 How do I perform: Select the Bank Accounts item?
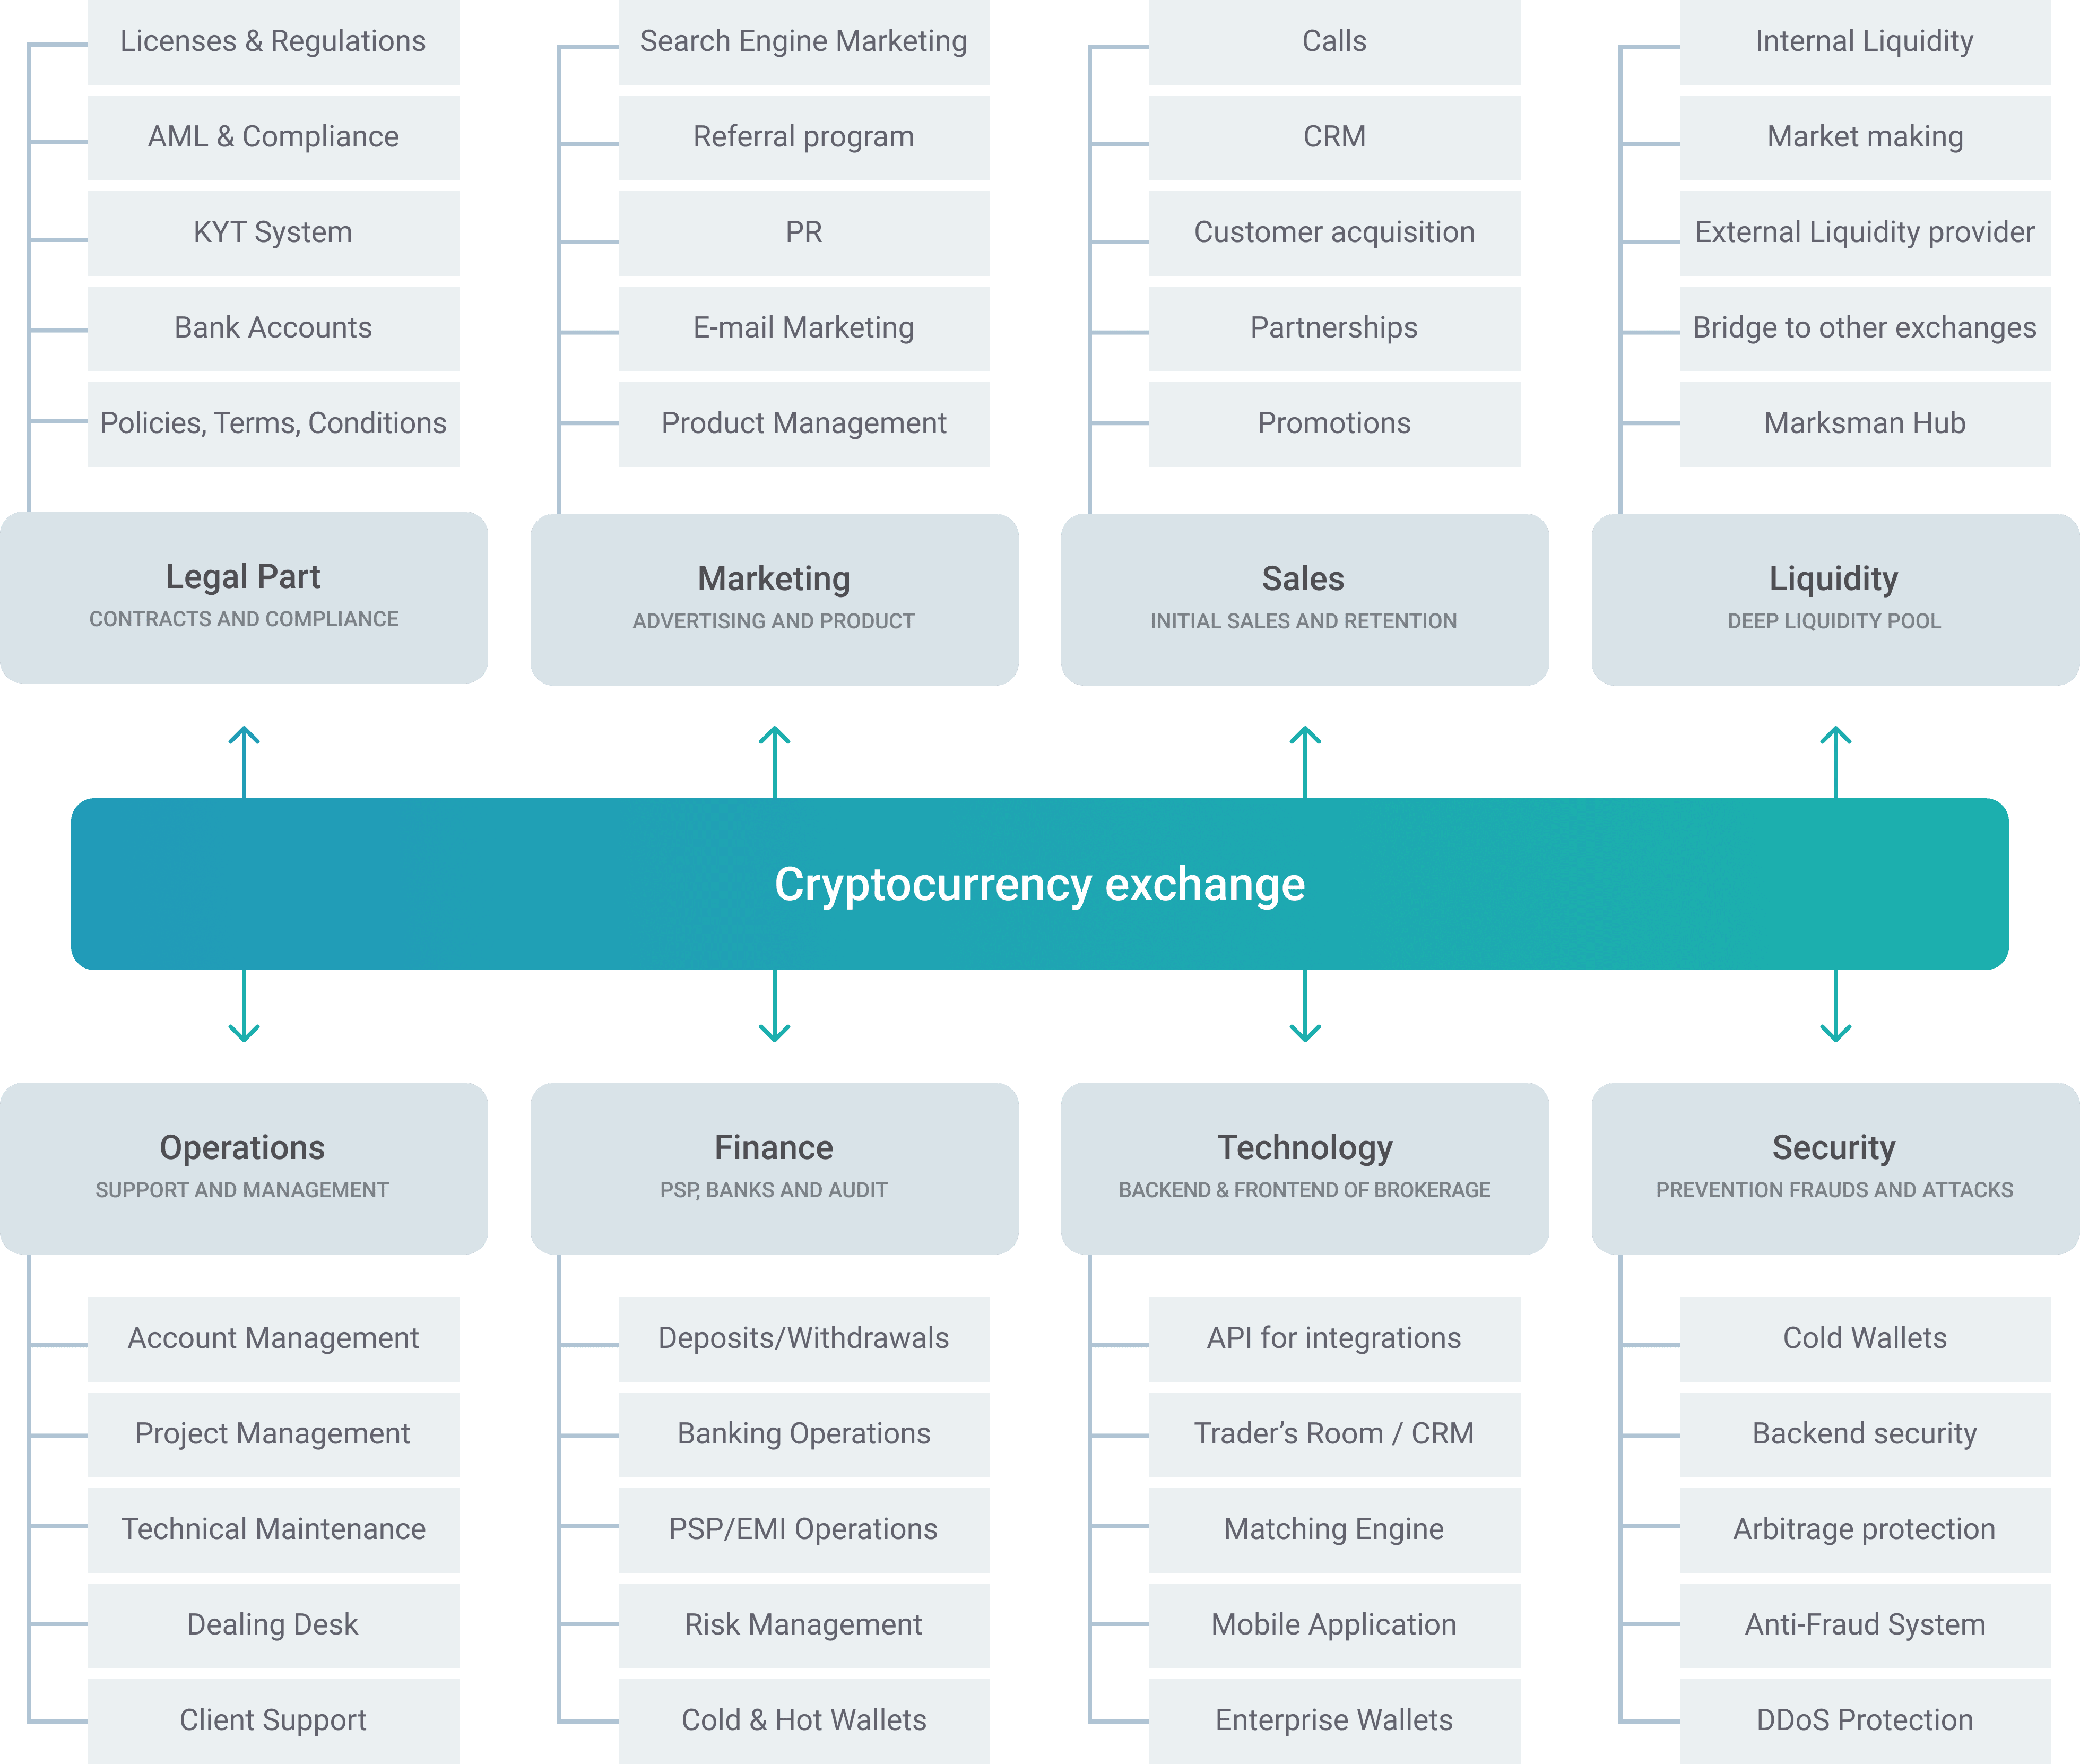(273, 328)
